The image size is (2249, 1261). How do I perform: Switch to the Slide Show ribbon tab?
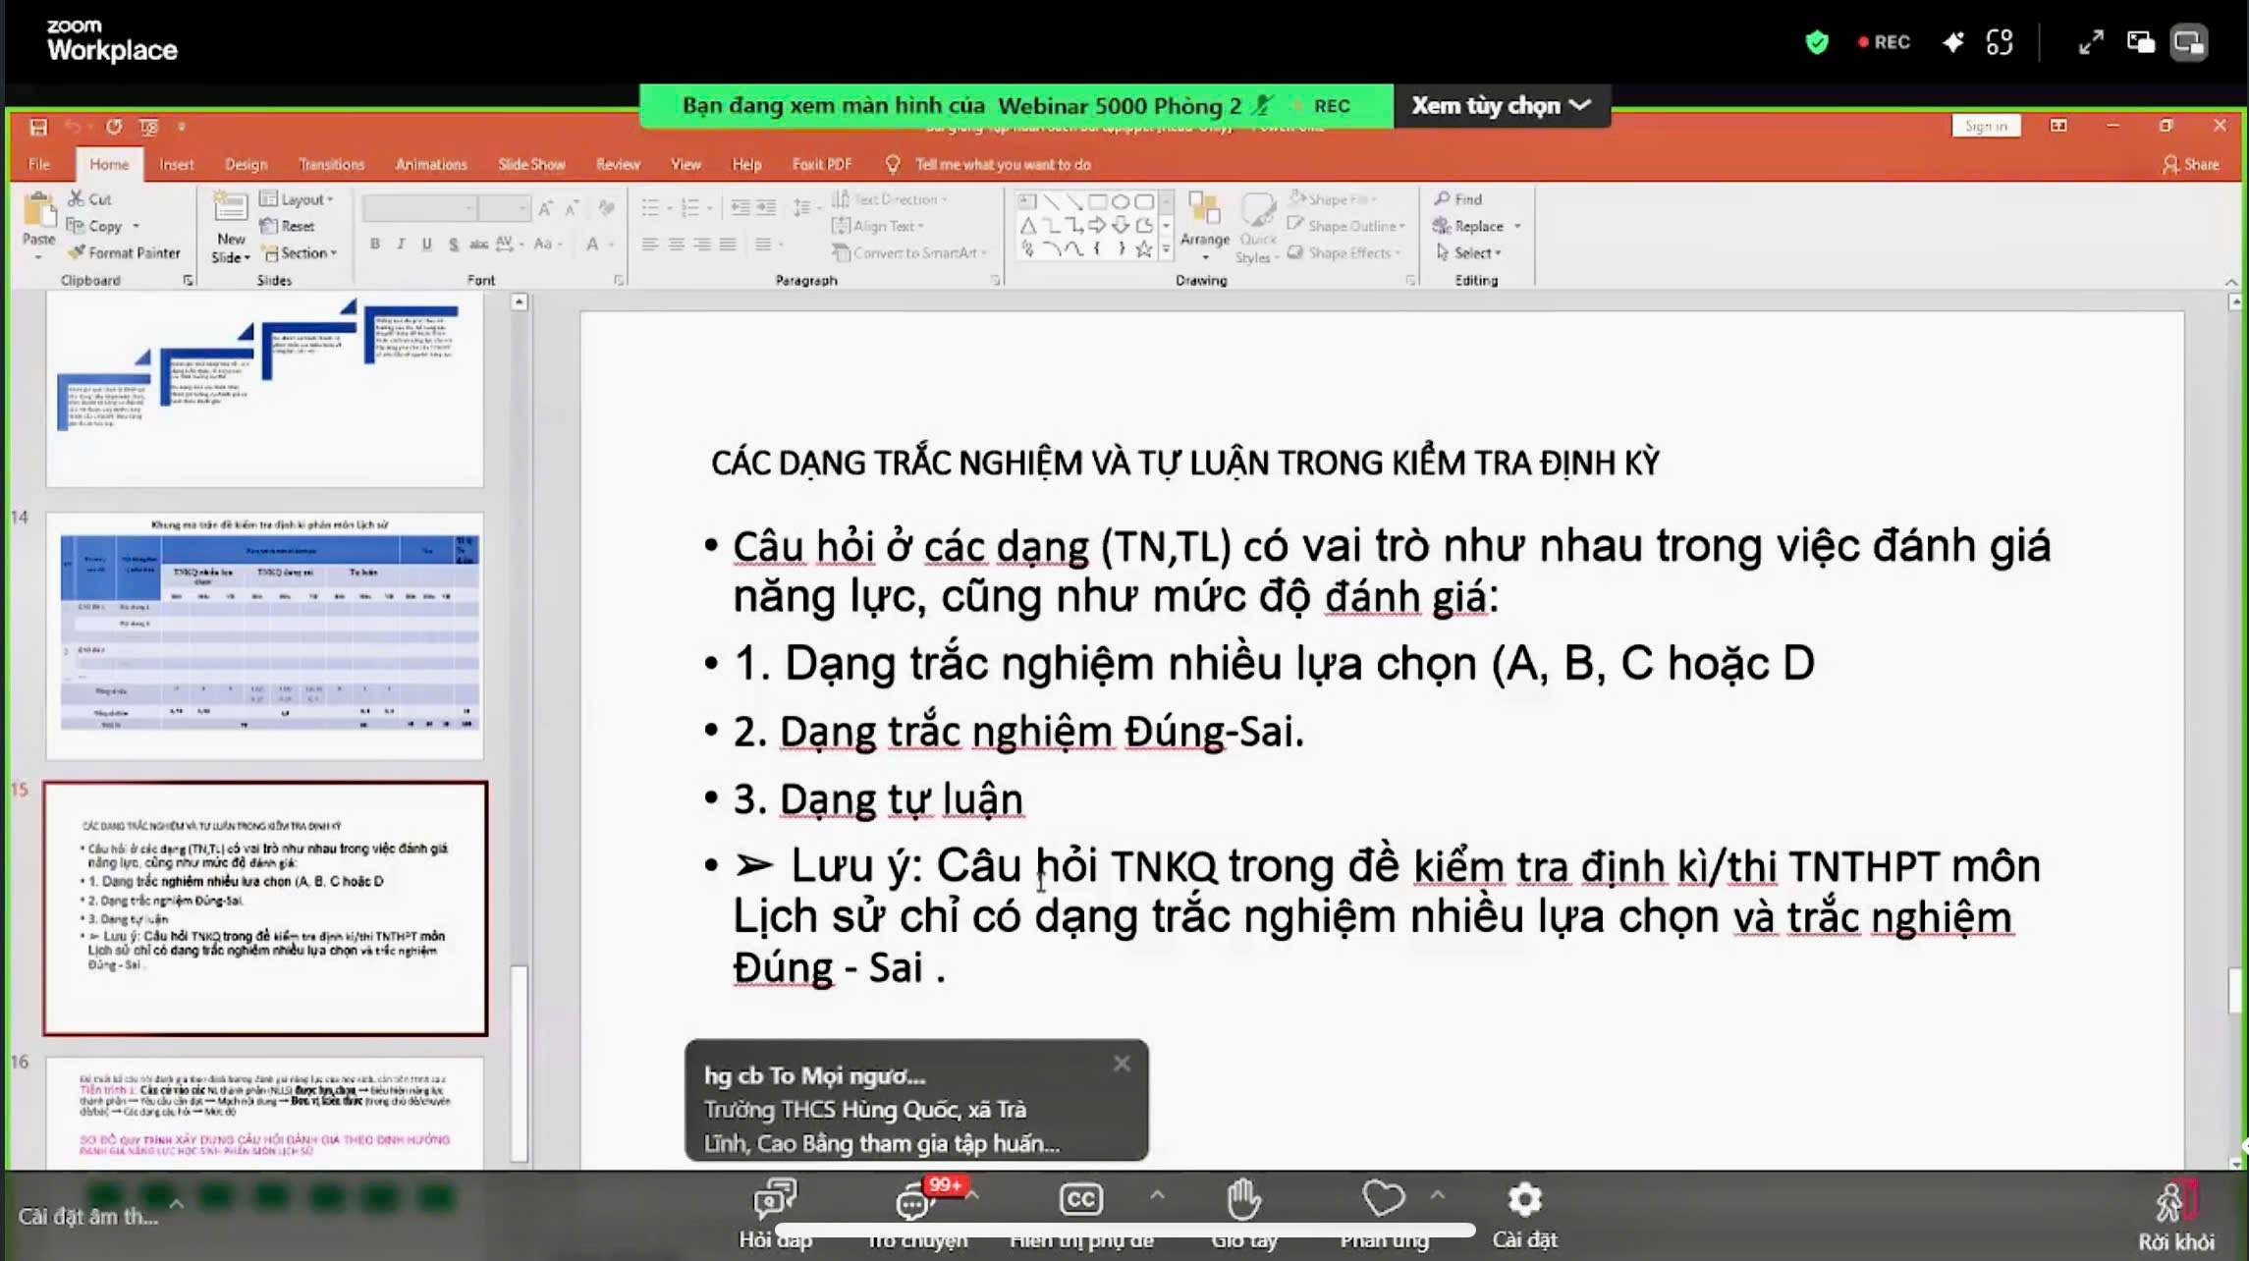(530, 164)
